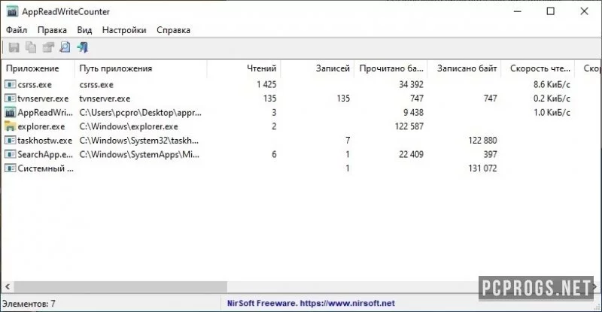Sort by the Записано байт column header
602x312 pixels.
pyautogui.click(x=464, y=68)
